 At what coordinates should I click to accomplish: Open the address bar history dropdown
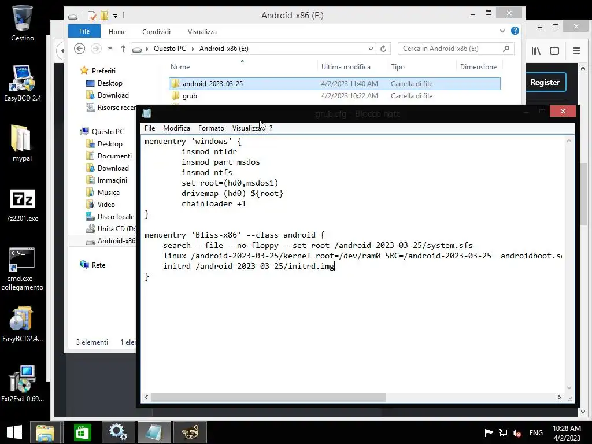point(371,49)
